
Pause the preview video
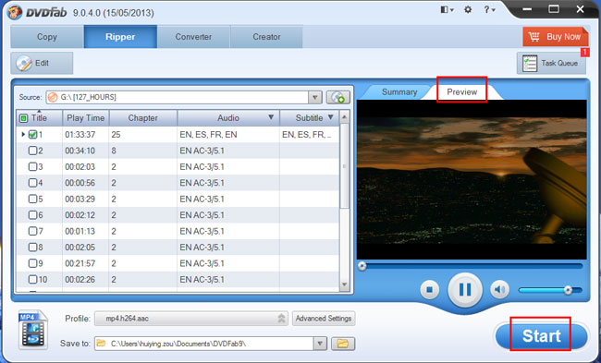click(x=465, y=289)
